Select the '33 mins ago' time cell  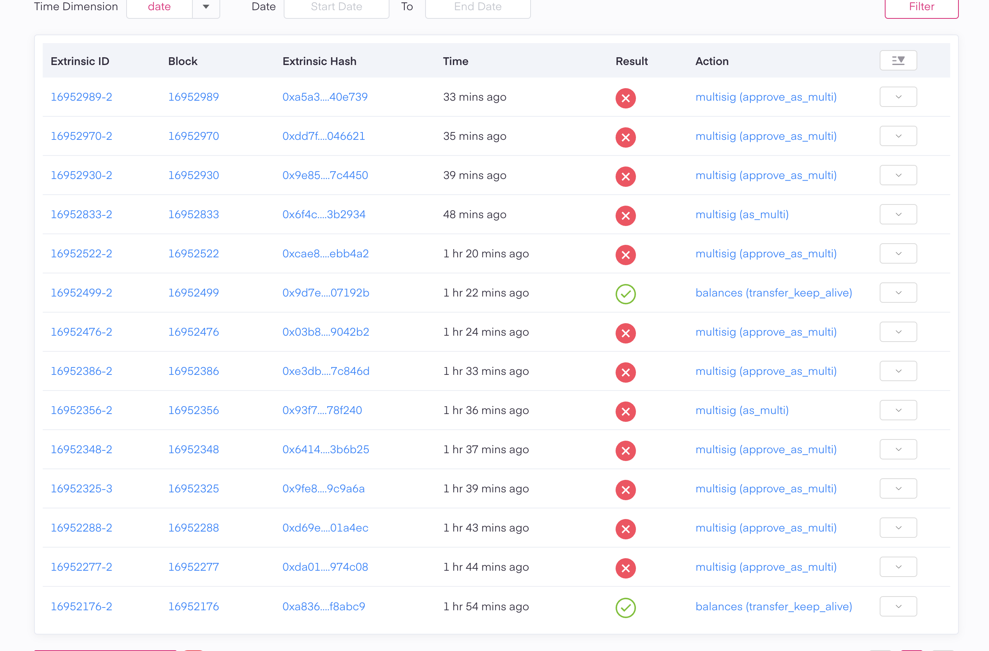point(475,97)
